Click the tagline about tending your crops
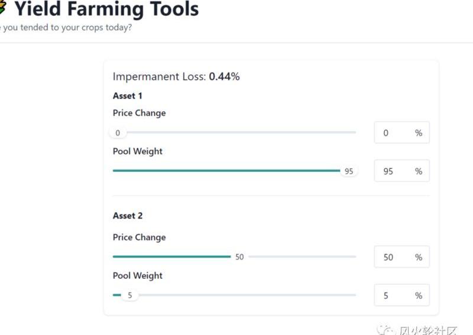 click(66, 27)
